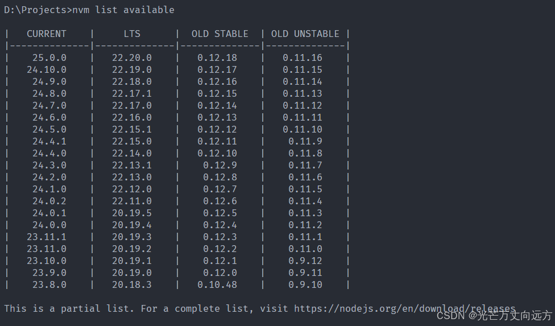Select old unstable version 0.11.12
Image resolution: width=555 pixels, height=326 pixels.
click(x=303, y=105)
